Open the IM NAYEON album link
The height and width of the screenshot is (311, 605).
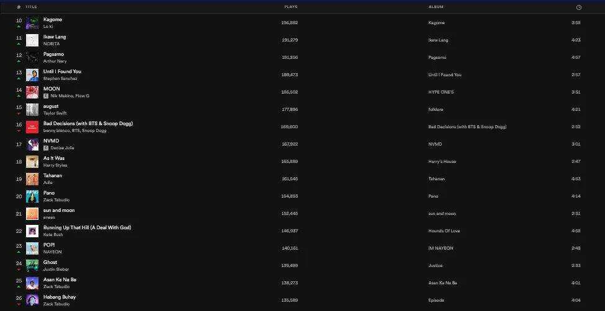click(x=441, y=248)
